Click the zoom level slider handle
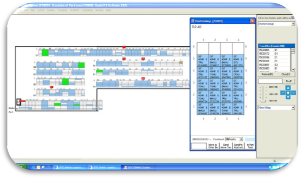The width and height of the screenshot is (301, 178). [263, 101]
